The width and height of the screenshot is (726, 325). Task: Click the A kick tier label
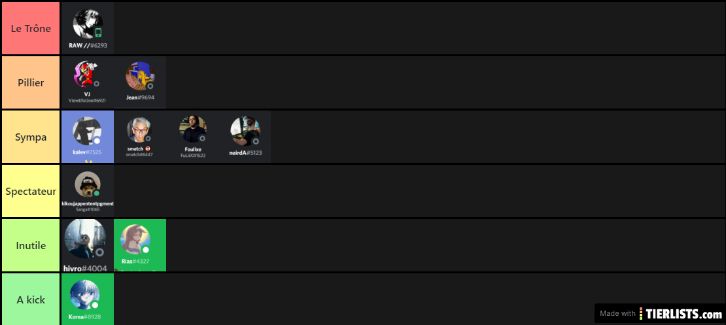pos(31,299)
